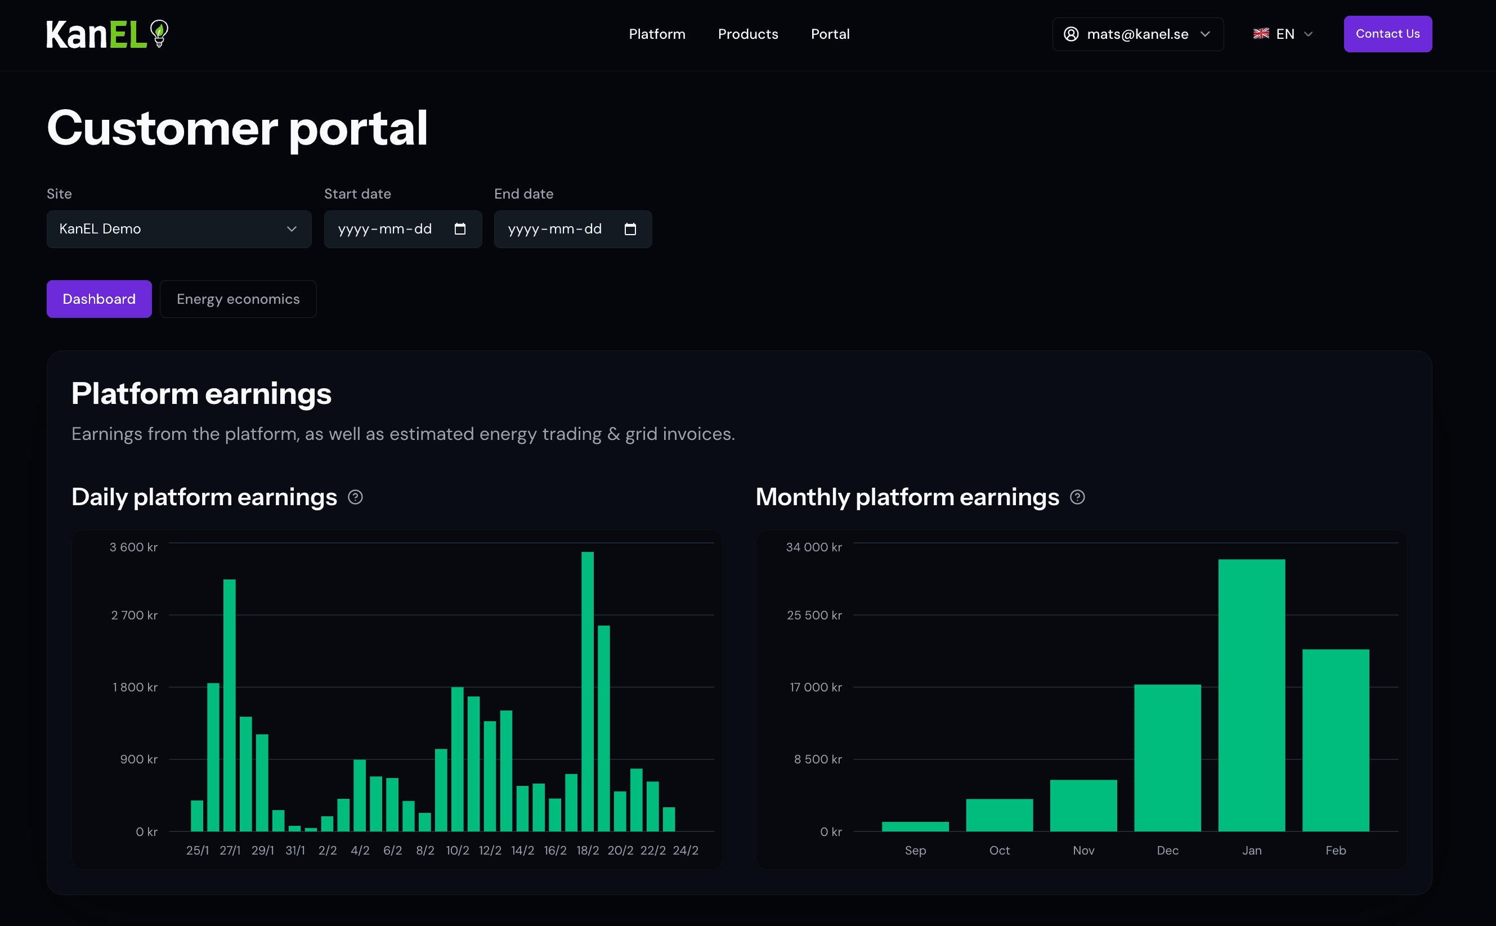1496x926 pixels.
Task: Navigate to the Portal menu item
Action: [830, 34]
